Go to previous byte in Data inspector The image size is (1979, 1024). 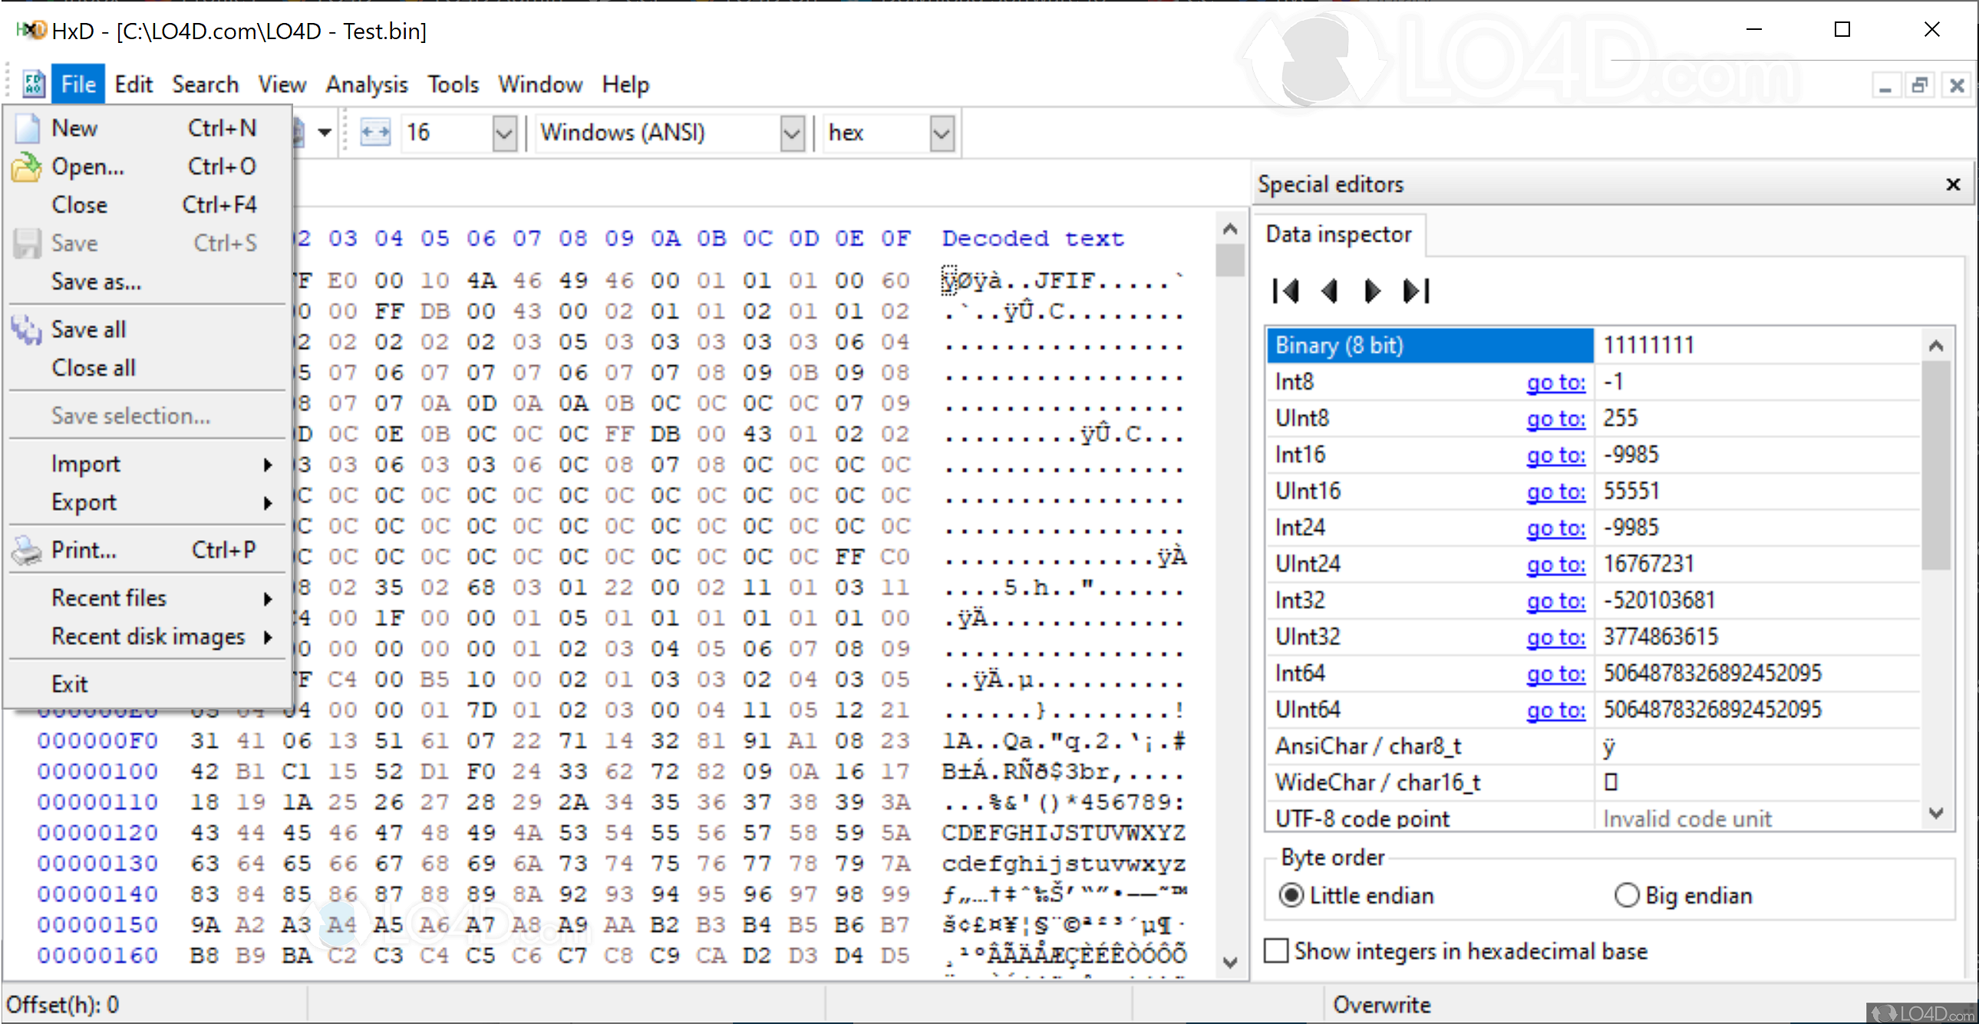pos(1329,291)
